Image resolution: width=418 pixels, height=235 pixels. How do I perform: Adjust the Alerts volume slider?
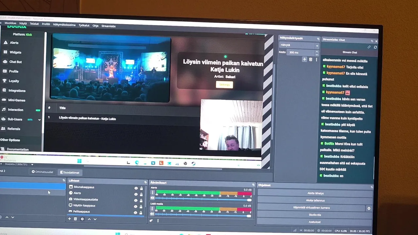(x=203, y=199)
